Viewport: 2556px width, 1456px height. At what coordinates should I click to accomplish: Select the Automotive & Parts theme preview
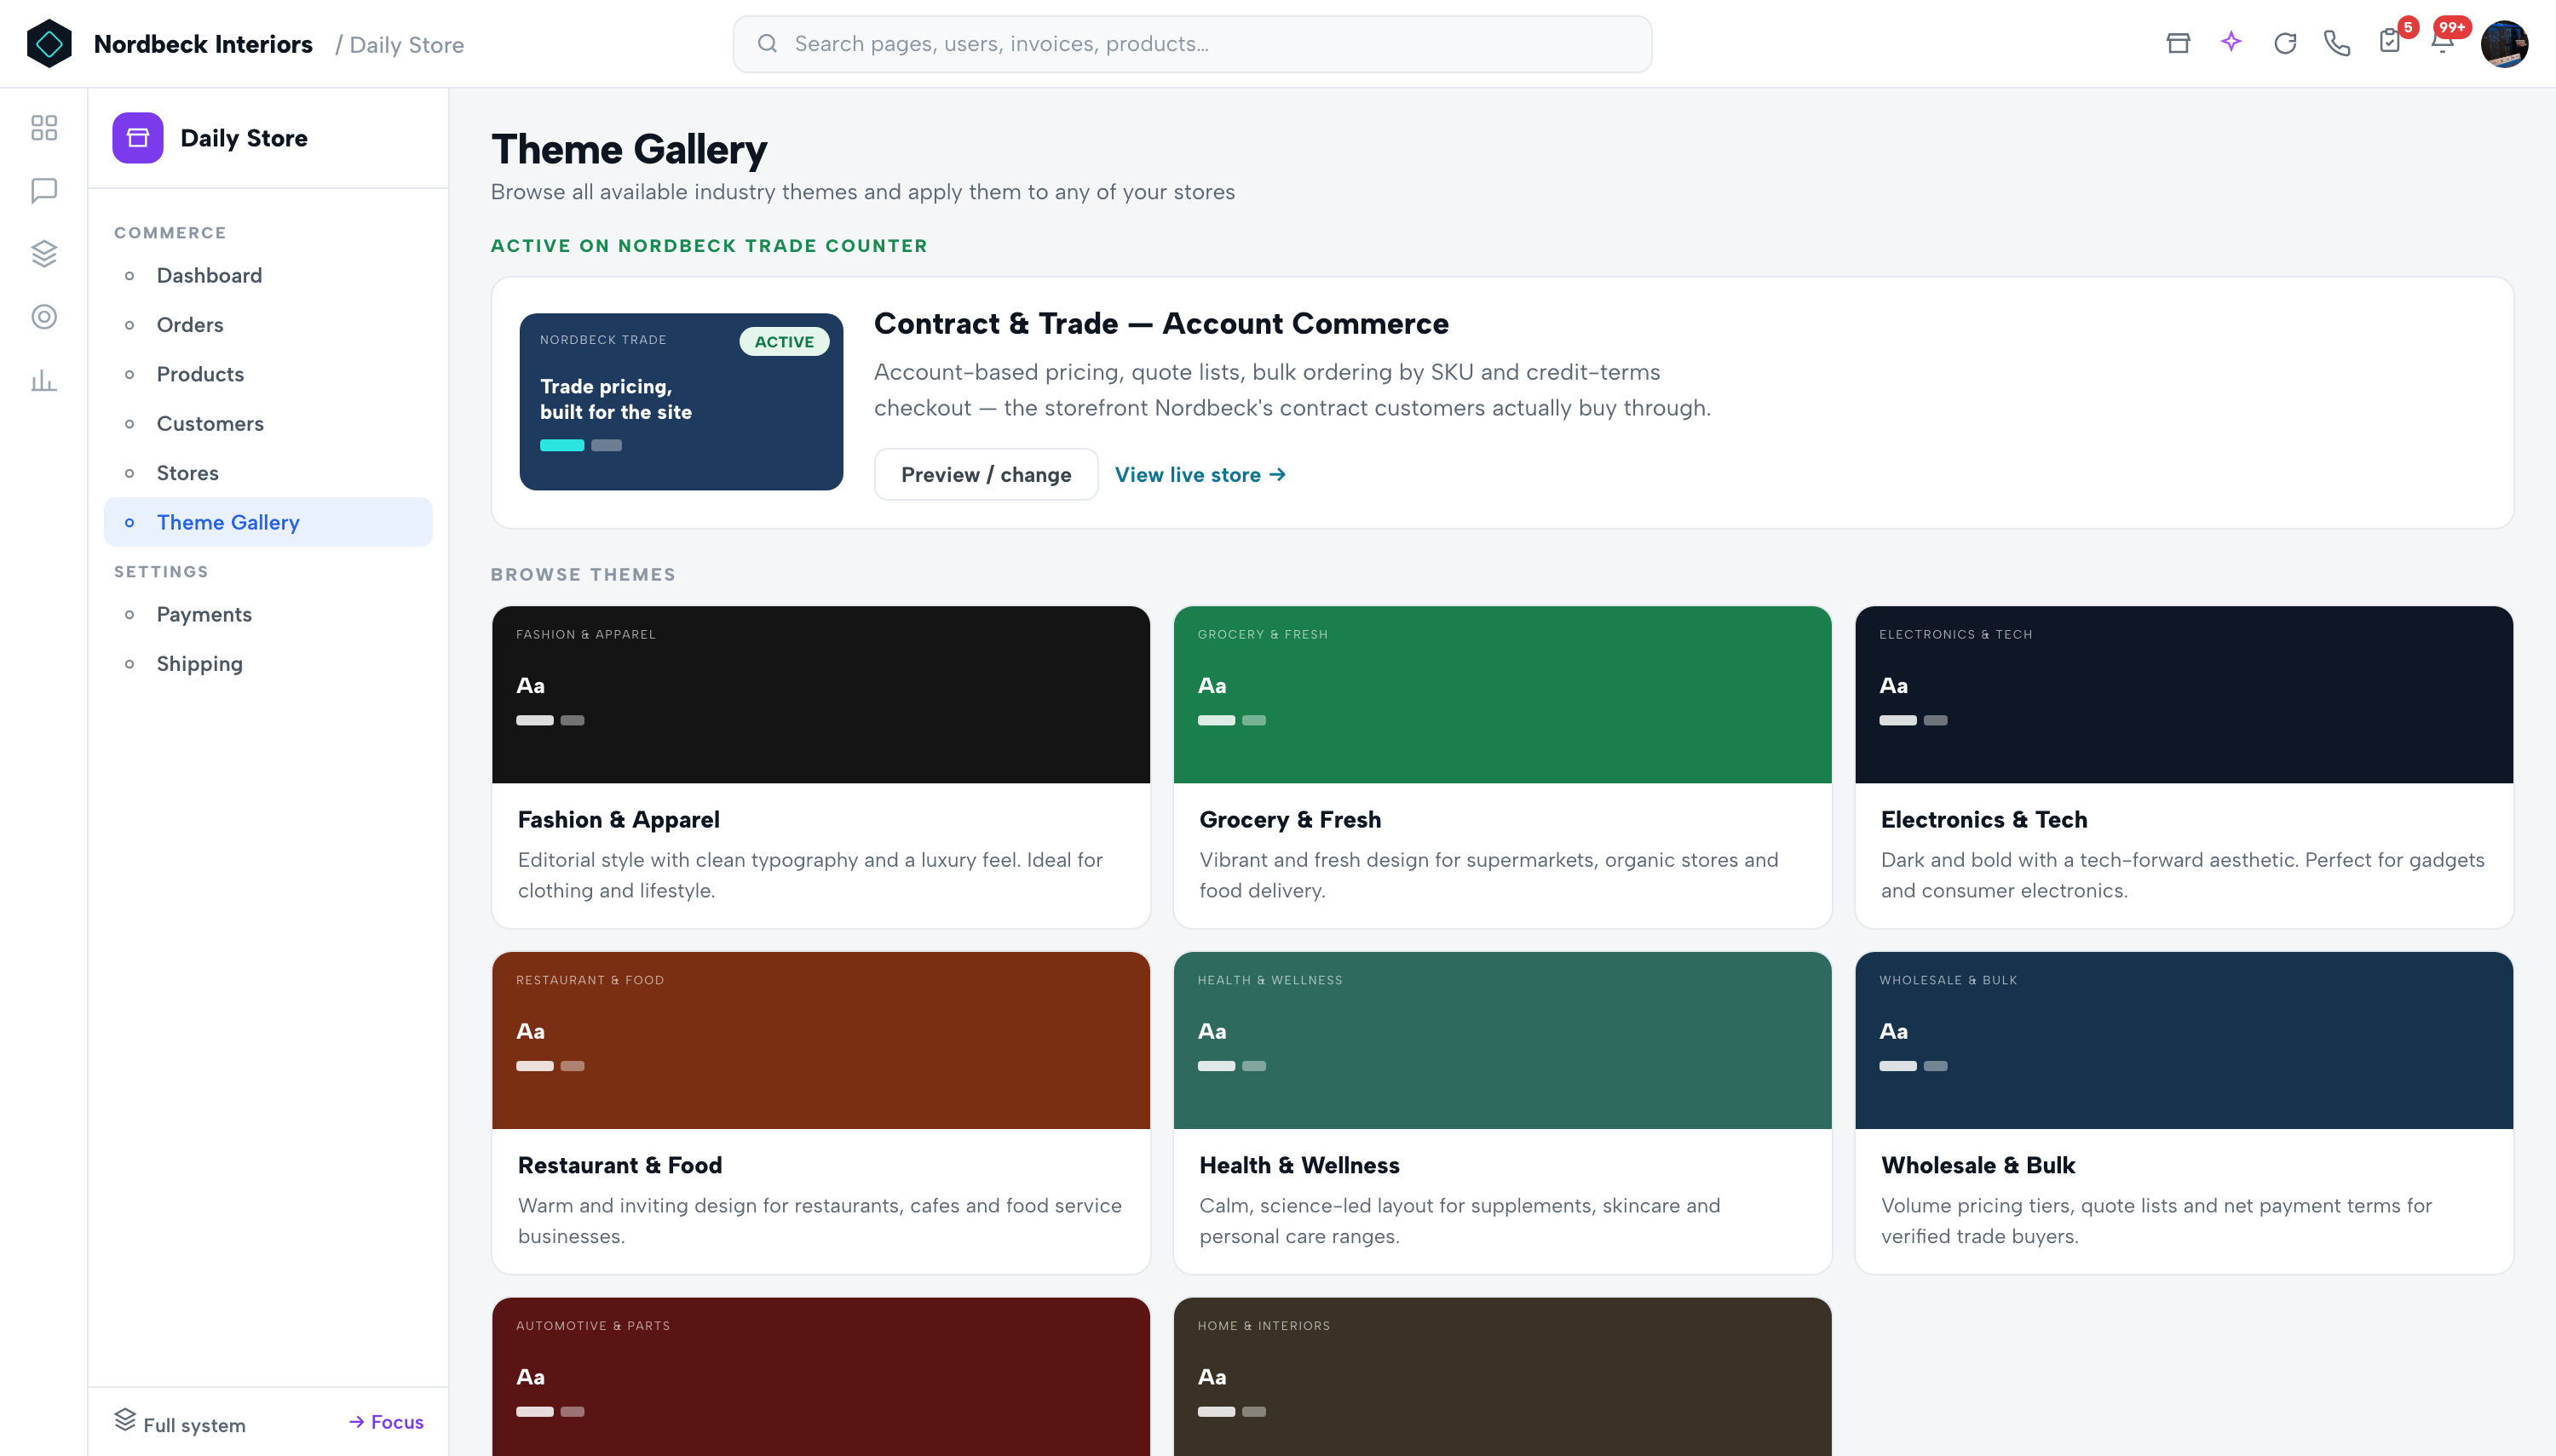tap(821, 1377)
